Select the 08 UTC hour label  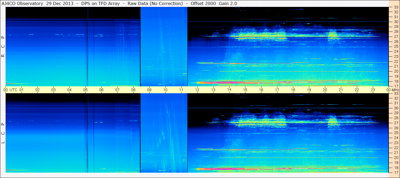tap(133, 90)
